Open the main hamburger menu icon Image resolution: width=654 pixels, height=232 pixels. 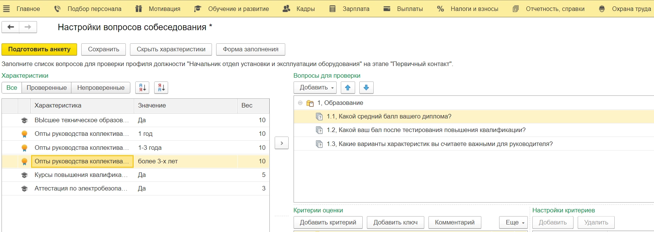[x=6, y=9]
